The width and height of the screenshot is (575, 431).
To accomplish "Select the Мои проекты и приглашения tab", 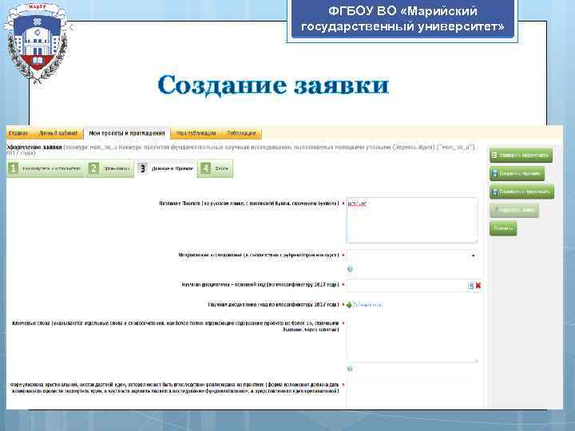I will (127, 133).
